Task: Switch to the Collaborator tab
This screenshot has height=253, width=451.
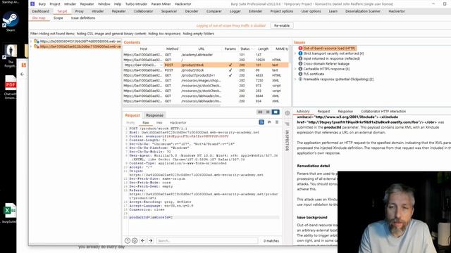Action: pyautogui.click(x=144, y=11)
